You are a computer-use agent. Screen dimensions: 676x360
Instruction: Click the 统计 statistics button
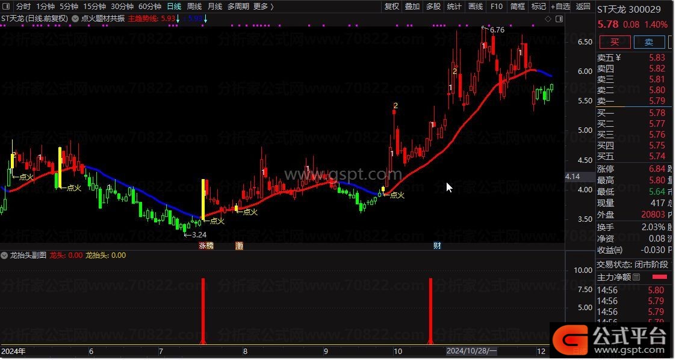click(454, 7)
